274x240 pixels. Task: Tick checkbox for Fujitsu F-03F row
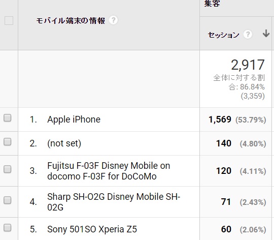coord(7,169)
